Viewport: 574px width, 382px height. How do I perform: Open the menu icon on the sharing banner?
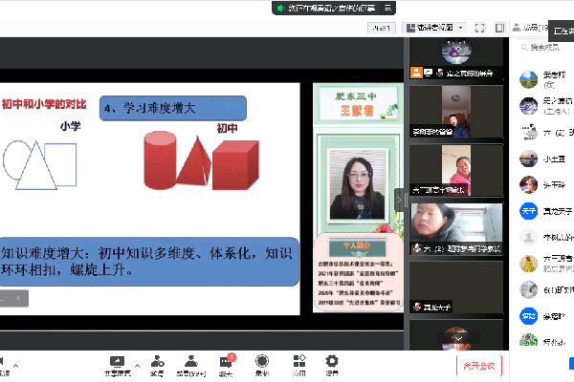click(x=388, y=8)
